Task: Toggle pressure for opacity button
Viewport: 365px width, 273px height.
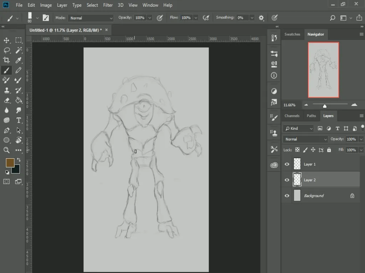Action: [160, 18]
